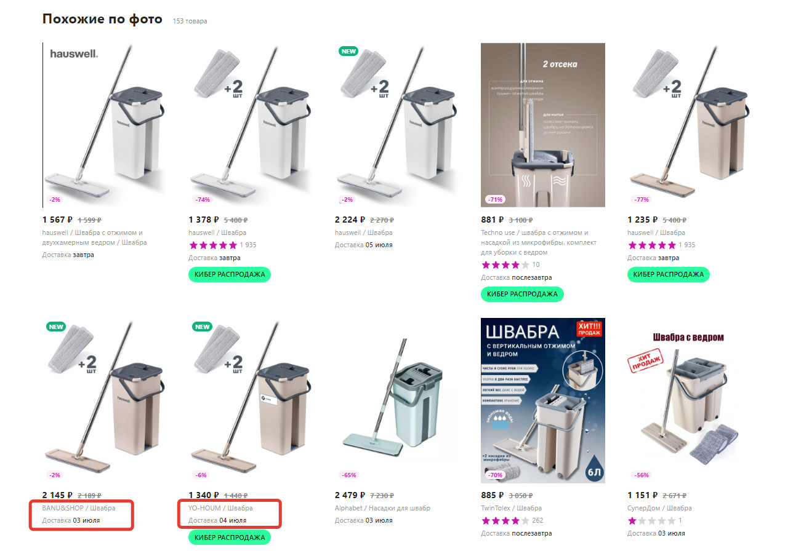Image resolution: width=809 pixels, height=551 pixels.
Task: Click КИБЕР РАСПРОДАЖА under 1 235 ₽ product
Action: (x=669, y=274)
